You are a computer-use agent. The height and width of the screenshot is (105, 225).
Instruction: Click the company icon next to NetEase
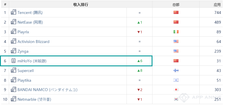(x=13, y=22)
